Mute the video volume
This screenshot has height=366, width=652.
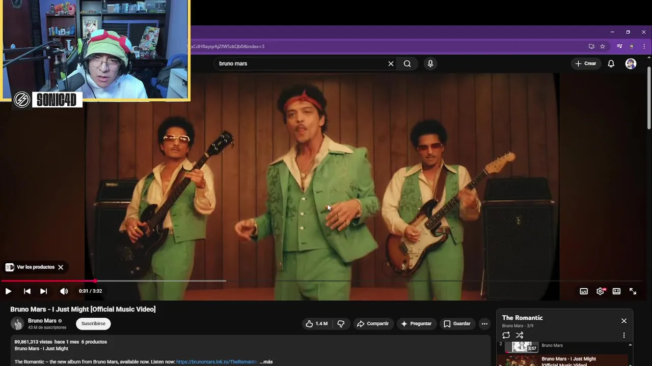tap(64, 291)
